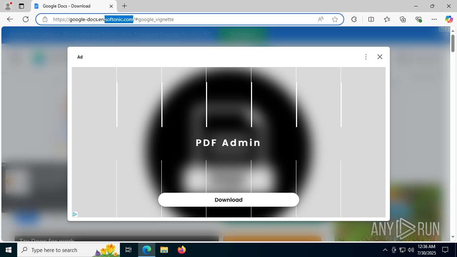Open Settings and more ellipsis menu
The width and height of the screenshot is (457, 257).
pyautogui.click(x=434, y=19)
